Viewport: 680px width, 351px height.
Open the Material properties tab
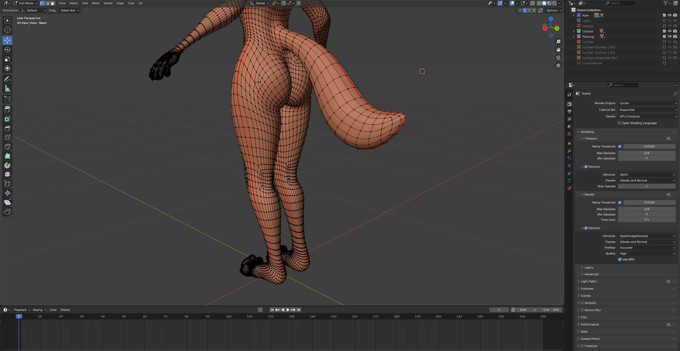click(569, 188)
